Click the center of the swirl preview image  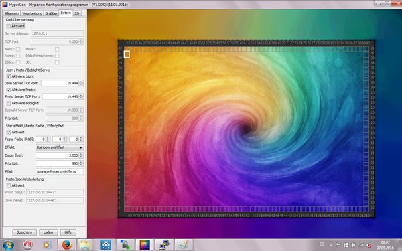[x=247, y=129]
